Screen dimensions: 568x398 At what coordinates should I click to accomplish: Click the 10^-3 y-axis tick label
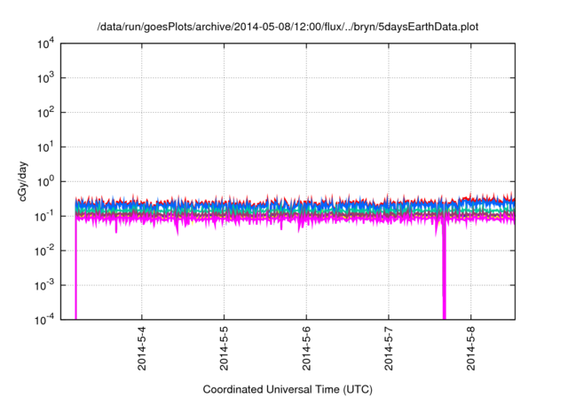point(44,285)
